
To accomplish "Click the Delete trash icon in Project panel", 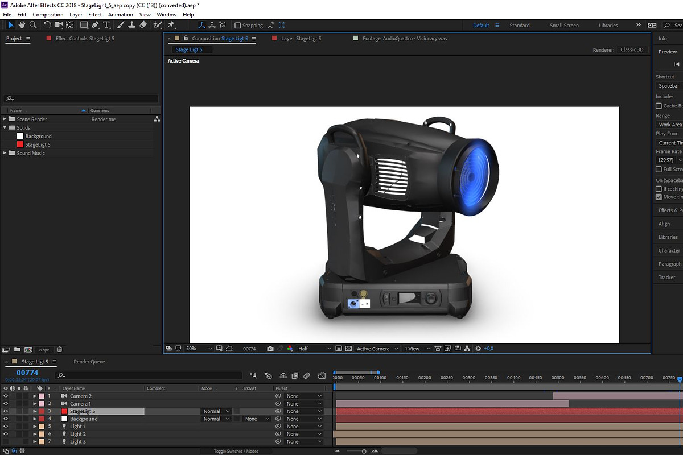I will tap(60, 349).
